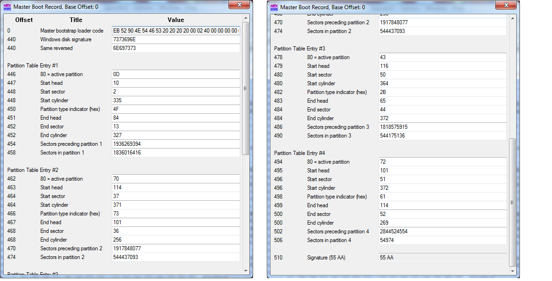
Task: Select Entry #1 active partition value 0D
Action: (176, 74)
